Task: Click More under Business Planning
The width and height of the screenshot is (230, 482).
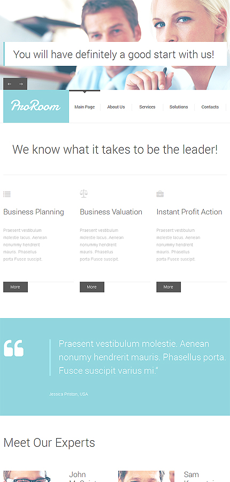Action: tap(16, 287)
